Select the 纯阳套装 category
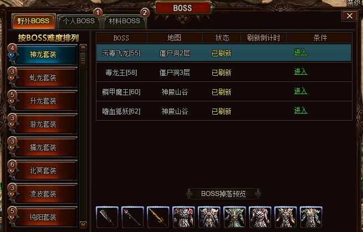 coord(43,217)
